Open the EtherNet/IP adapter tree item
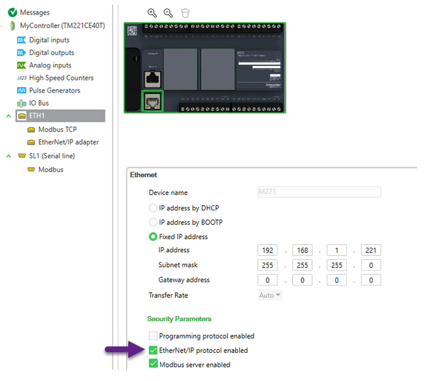426x381 pixels. (63, 142)
